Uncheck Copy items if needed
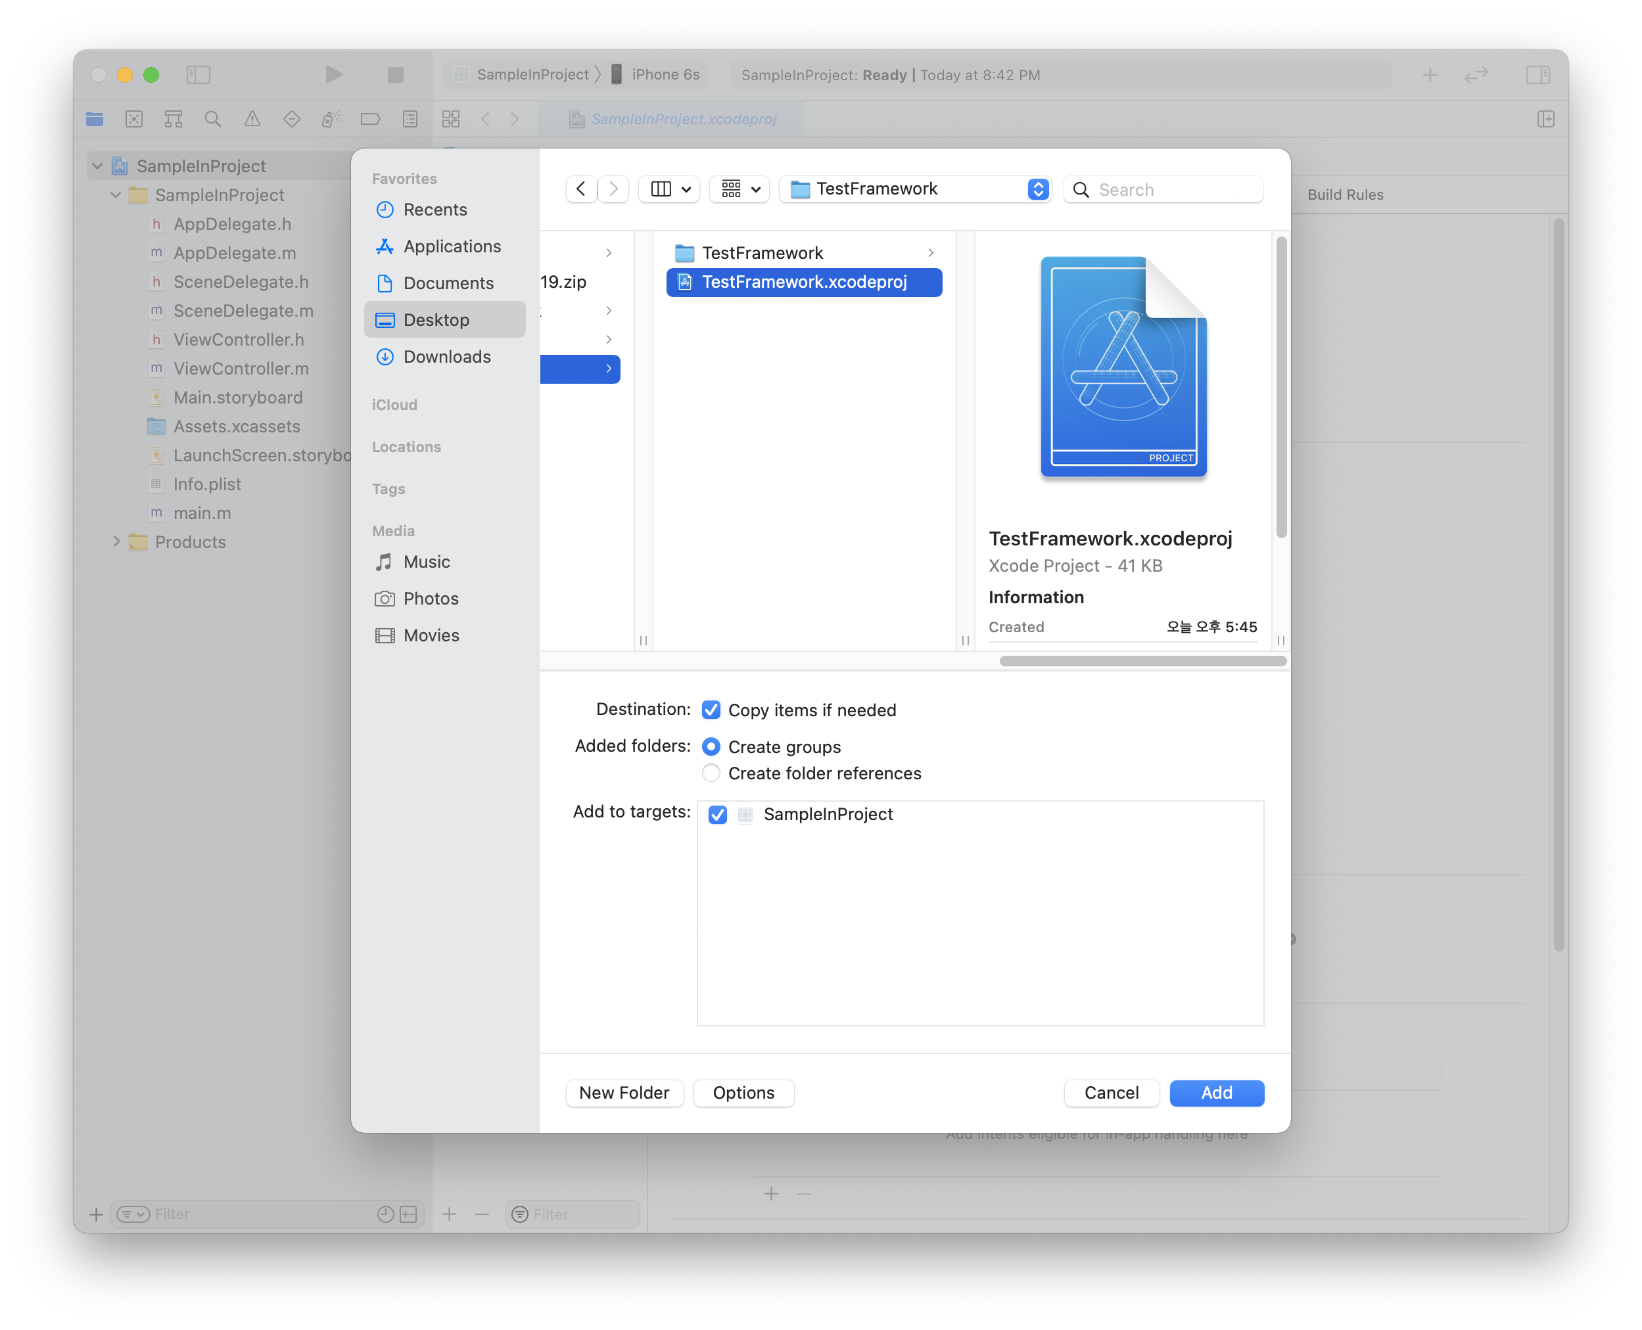The height and width of the screenshot is (1330, 1642). pyautogui.click(x=711, y=710)
